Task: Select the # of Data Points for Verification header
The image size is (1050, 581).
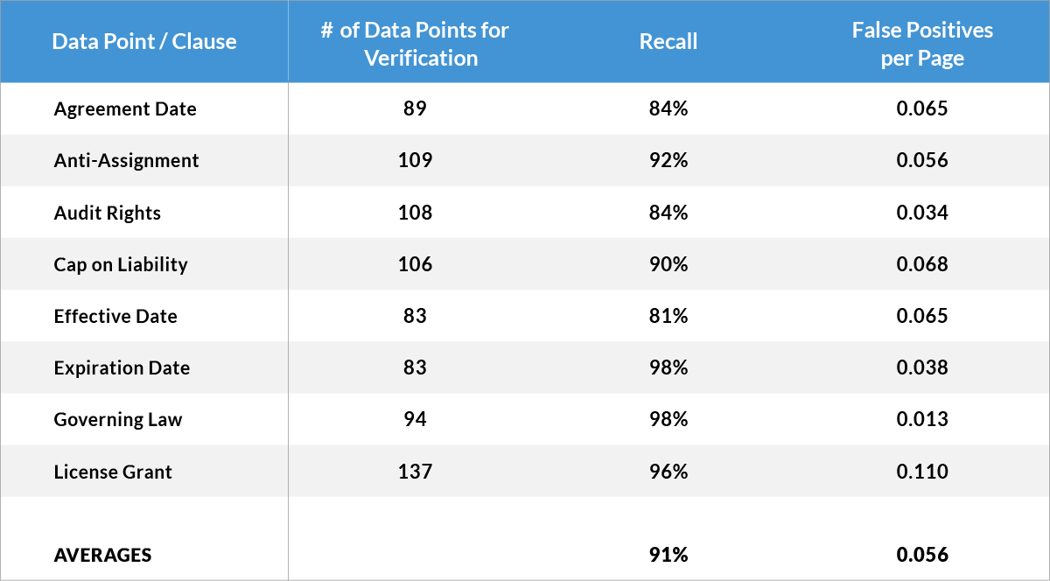Action: coord(415,44)
